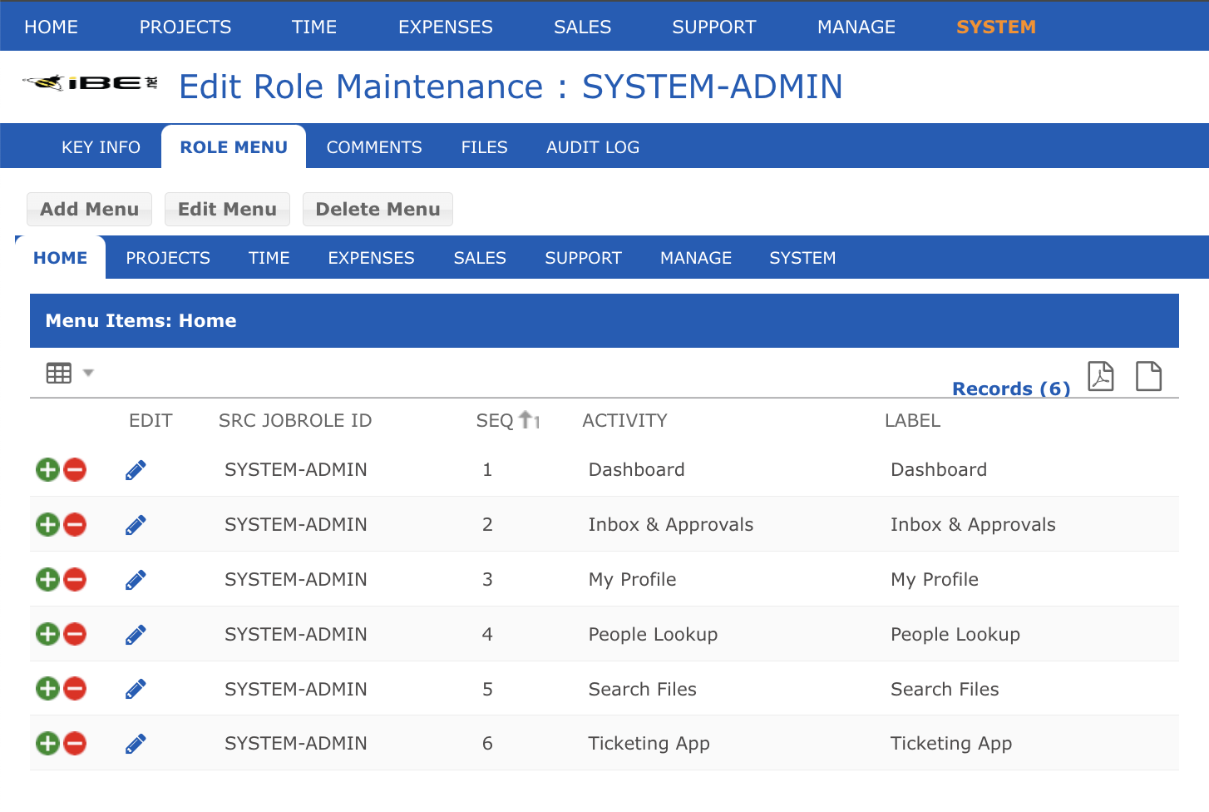Open the EXPENSES top navigation menu
The height and width of the screenshot is (812, 1209).
(446, 27)
